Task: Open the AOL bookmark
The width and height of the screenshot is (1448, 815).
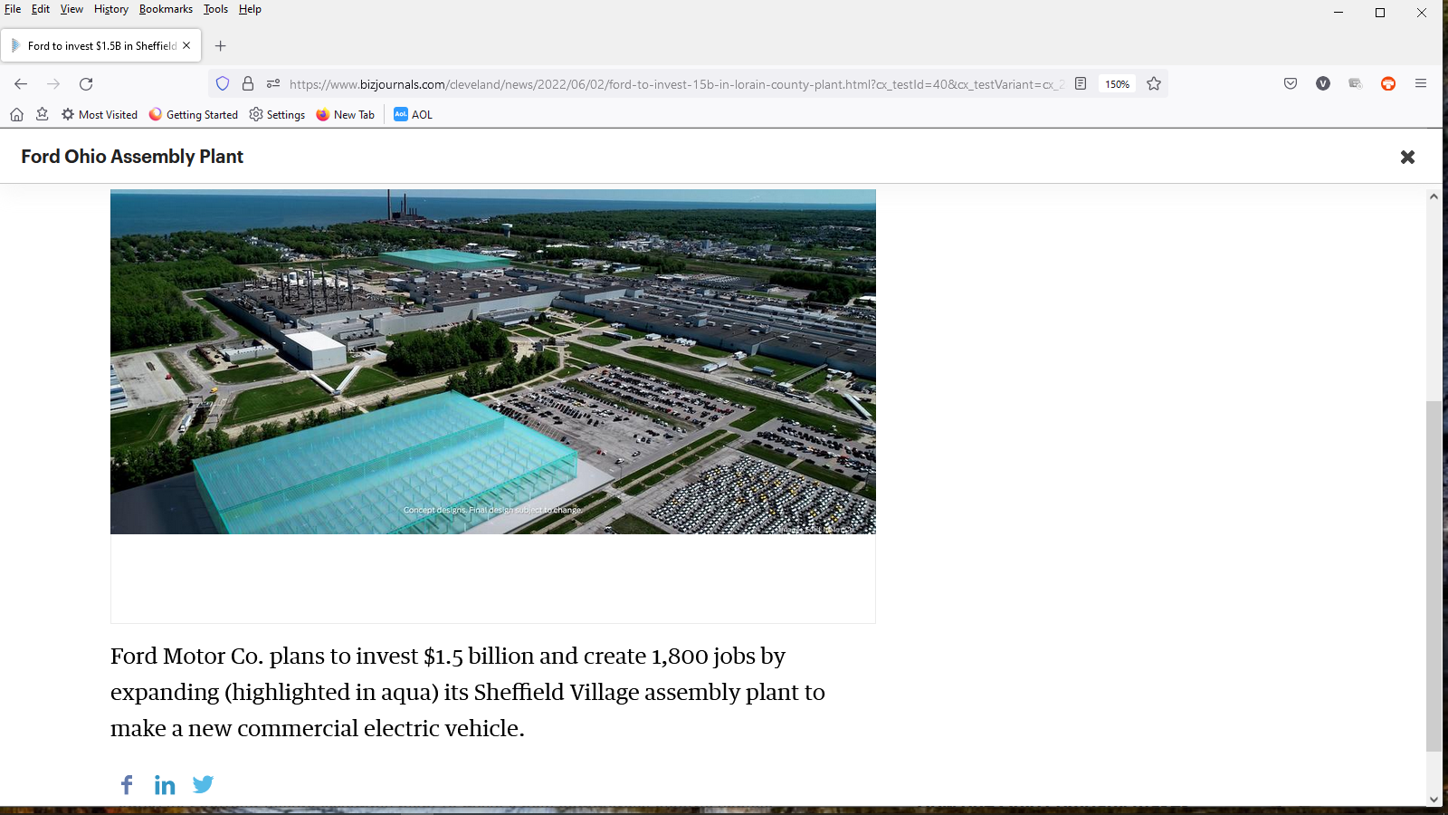Action: 413,115
